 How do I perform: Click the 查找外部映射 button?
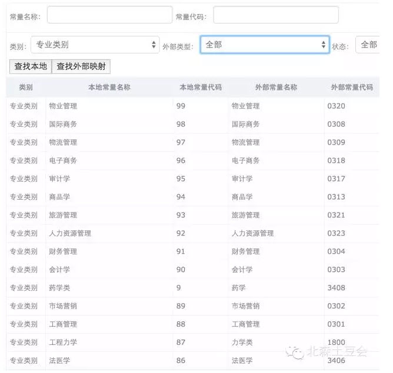click(81, 66)
